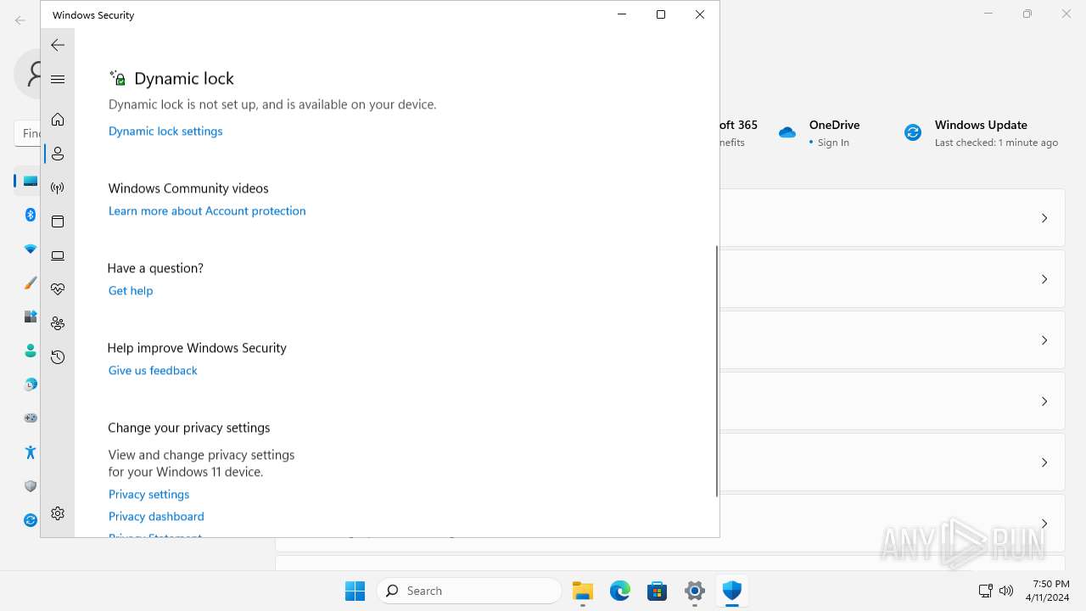Click the Settings window back arrow
Screen dimensions: 1086x611
coord(20,20)
